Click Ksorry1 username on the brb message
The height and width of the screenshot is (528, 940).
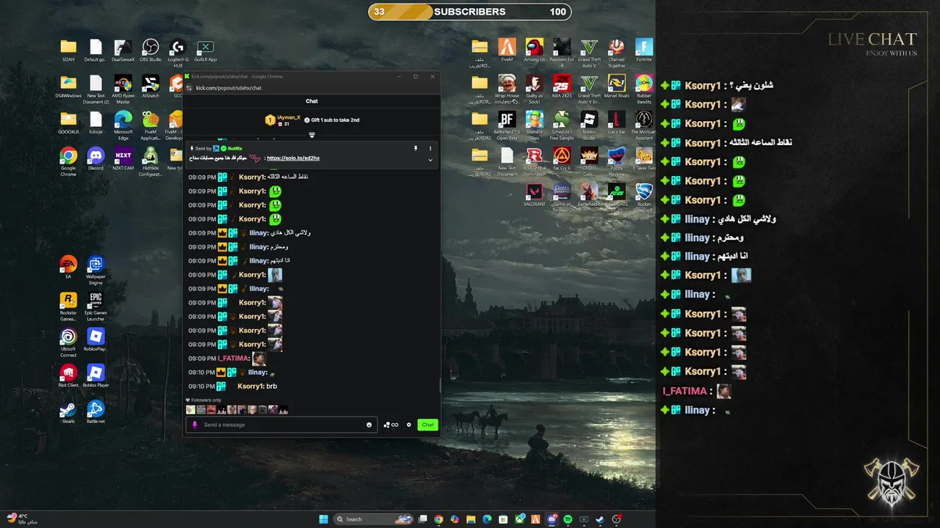250,386
